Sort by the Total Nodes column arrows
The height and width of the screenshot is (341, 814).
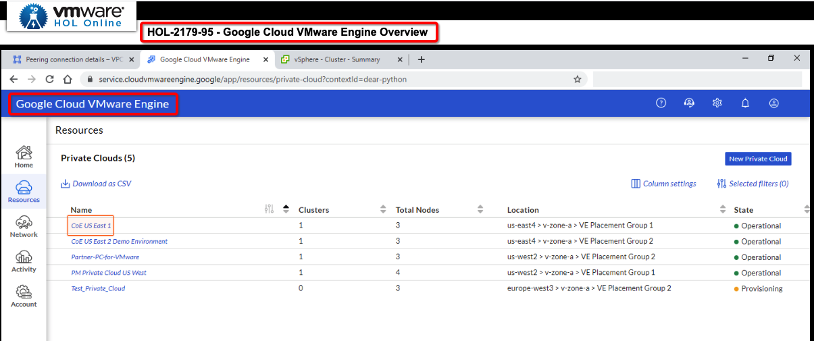[480, 209]
